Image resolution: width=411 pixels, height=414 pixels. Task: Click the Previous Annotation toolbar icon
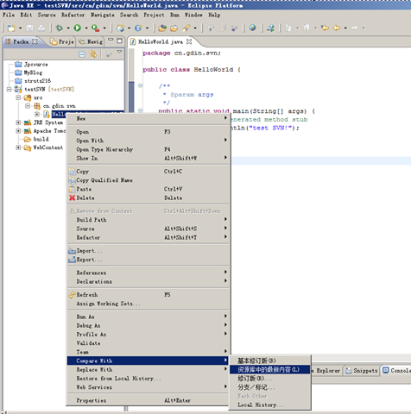[307, 28]
